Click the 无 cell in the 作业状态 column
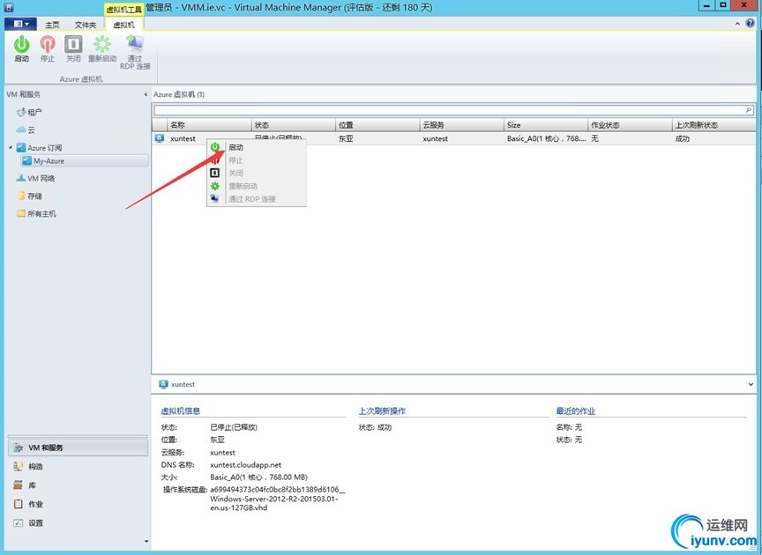 (594, 138)
